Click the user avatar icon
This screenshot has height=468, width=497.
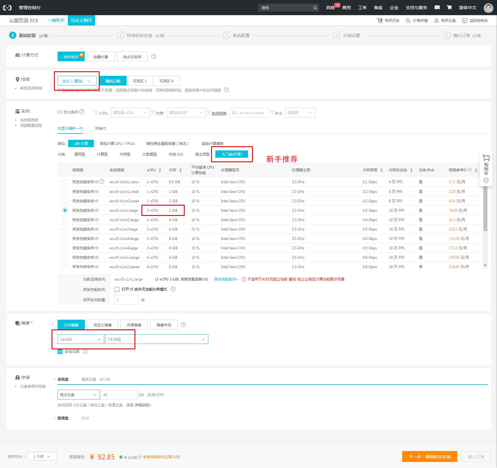point(488,8)
